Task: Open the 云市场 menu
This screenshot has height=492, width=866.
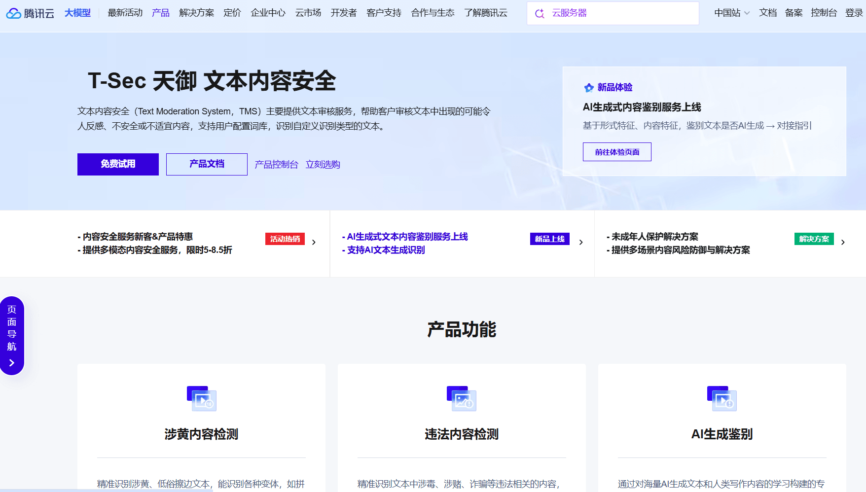Action: 308,13
